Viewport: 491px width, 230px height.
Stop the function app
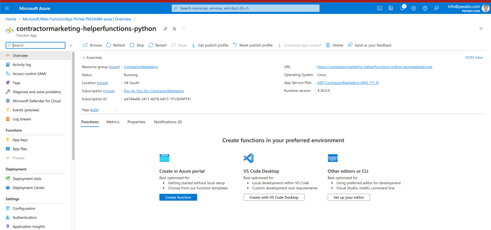pos(137,46)
